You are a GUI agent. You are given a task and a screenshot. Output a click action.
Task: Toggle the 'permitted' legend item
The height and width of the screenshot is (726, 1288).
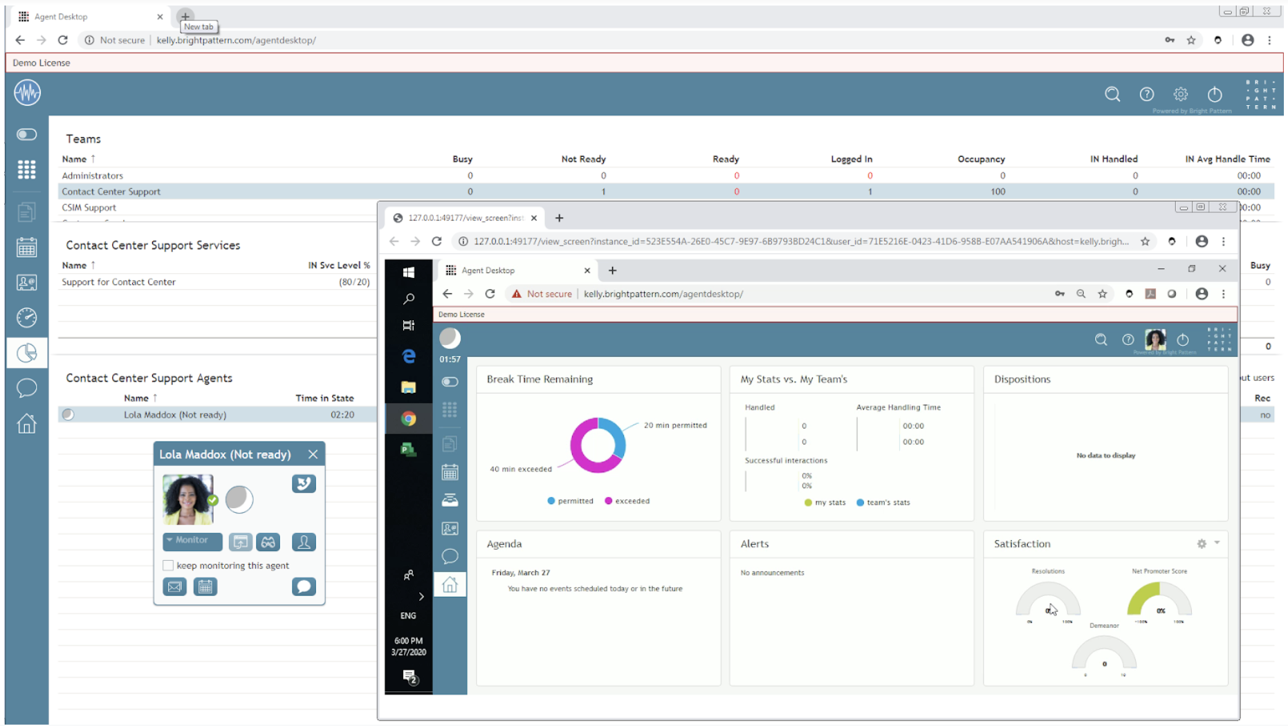pyautogui.click(x=570, y=501)
